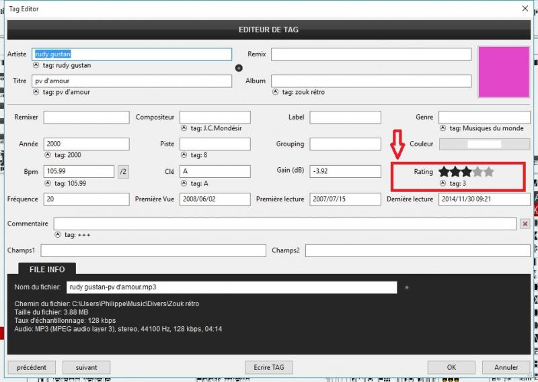Apply the Commentaire tag suggestion icon
Screen dimensions: 538x382
coord(58,235)
